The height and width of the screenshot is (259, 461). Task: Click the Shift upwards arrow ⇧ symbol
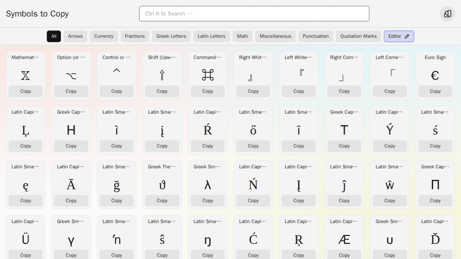coord(162,75)
